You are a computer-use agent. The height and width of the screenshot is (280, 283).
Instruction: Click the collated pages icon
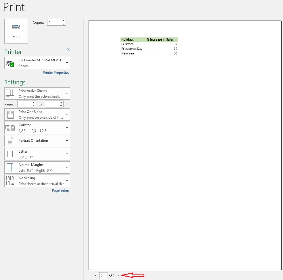[10, 128]
